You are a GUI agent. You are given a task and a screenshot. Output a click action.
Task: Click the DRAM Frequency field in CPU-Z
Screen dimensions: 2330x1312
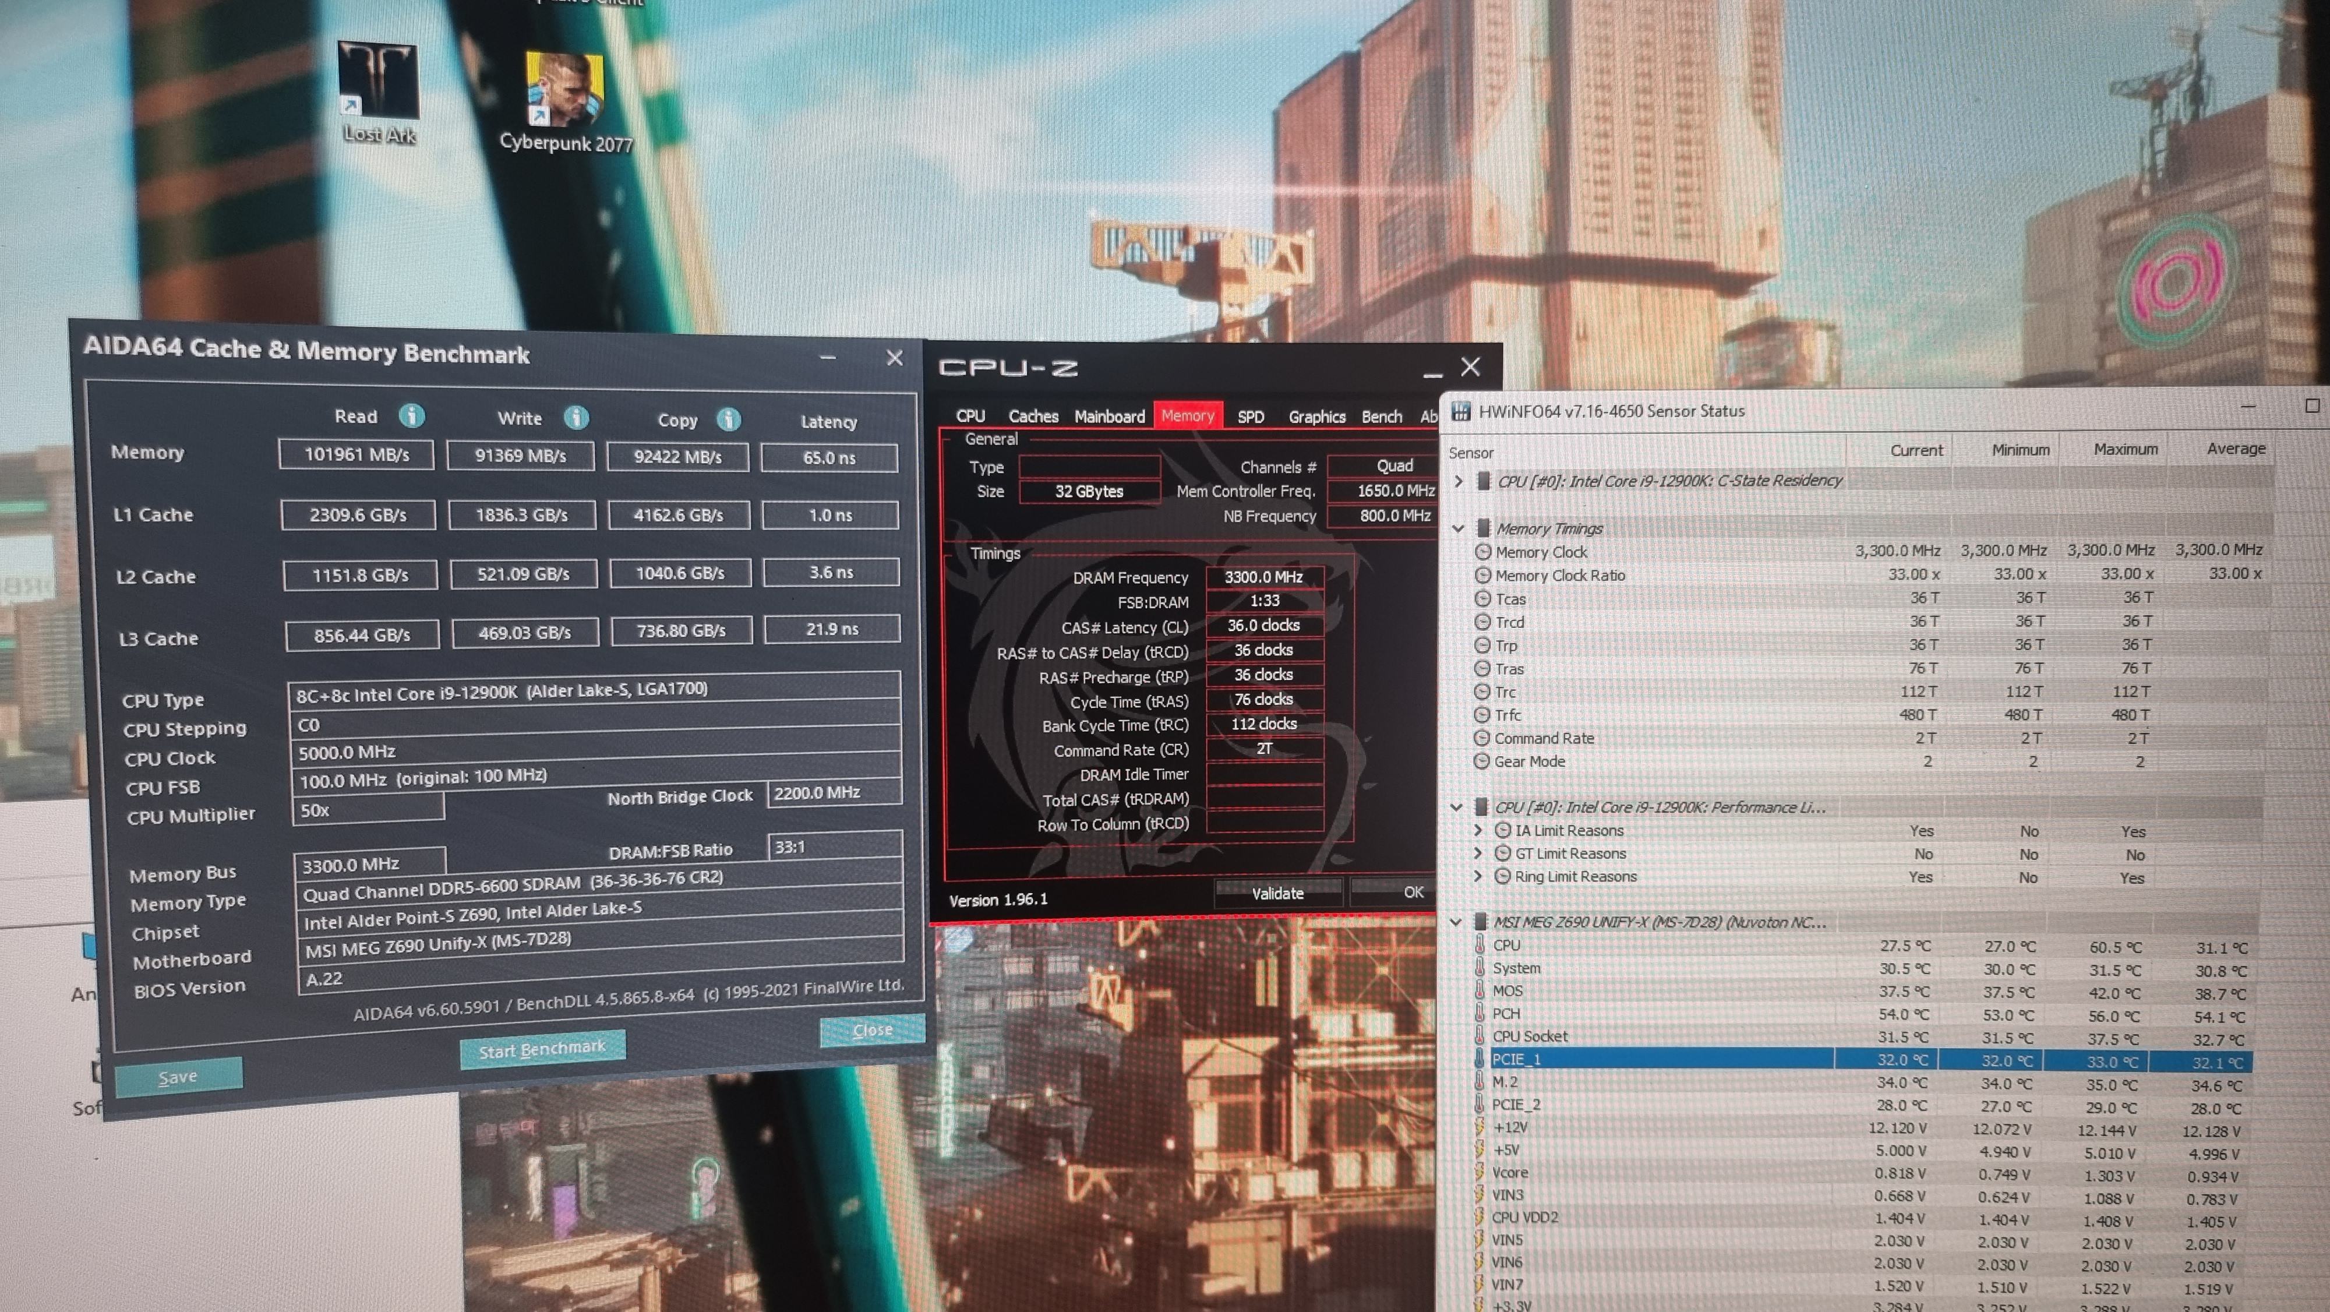point(1263,576)
